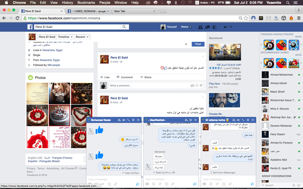Viewport: 303px width, 189px height.
Task: Check notifications via the globe icon
Action: [x=214, y=27]
